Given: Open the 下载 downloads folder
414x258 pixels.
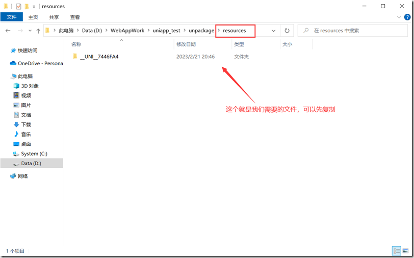Looking at the screenshot, I should 25,124.
